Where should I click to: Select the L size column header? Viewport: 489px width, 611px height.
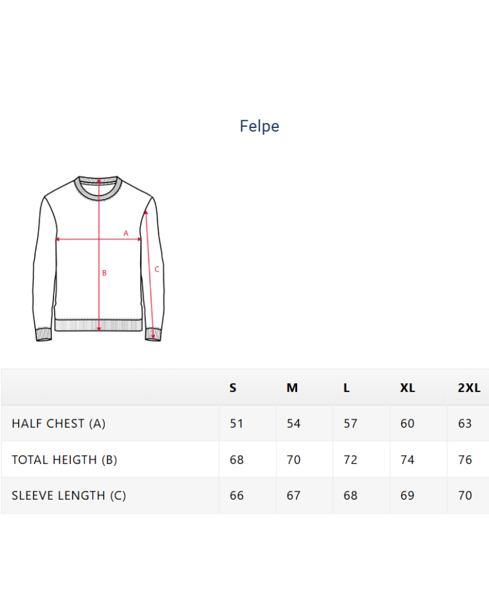pos(346,388)
